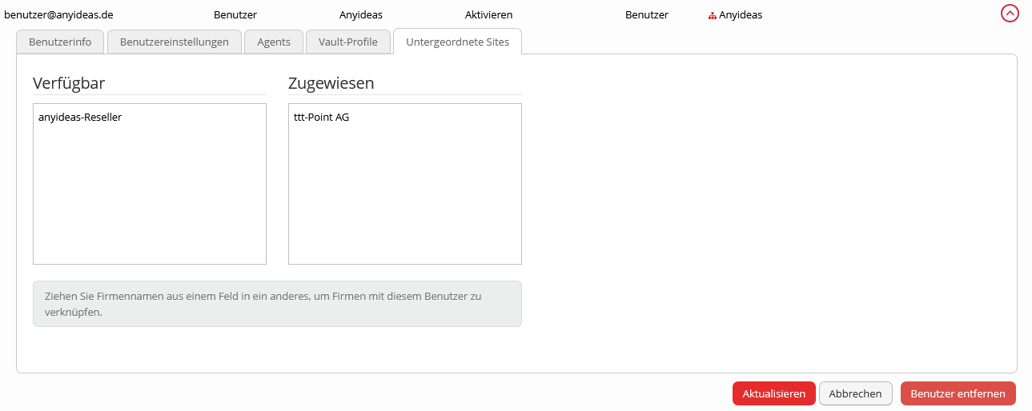Click the Verfügbar heading
The image size is (1032, 411).
click(x=69, y=83)
